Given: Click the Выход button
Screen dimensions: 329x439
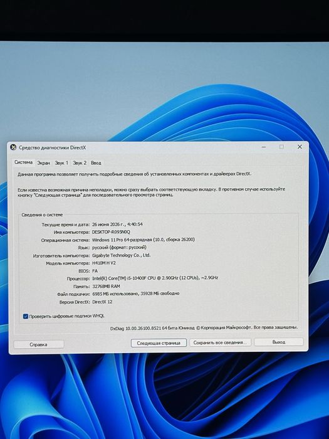Looking at the screenshot, I should coord(279,342).
